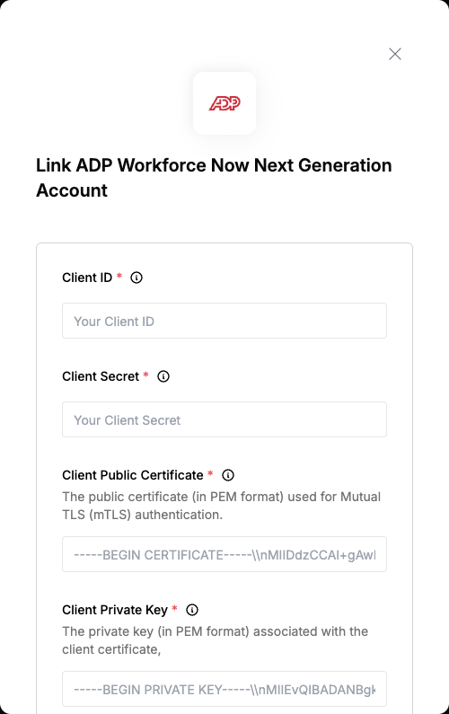449x714 pixels.
Task: Focus the Your Client ID input field
Action: click(x=224, y=321)
